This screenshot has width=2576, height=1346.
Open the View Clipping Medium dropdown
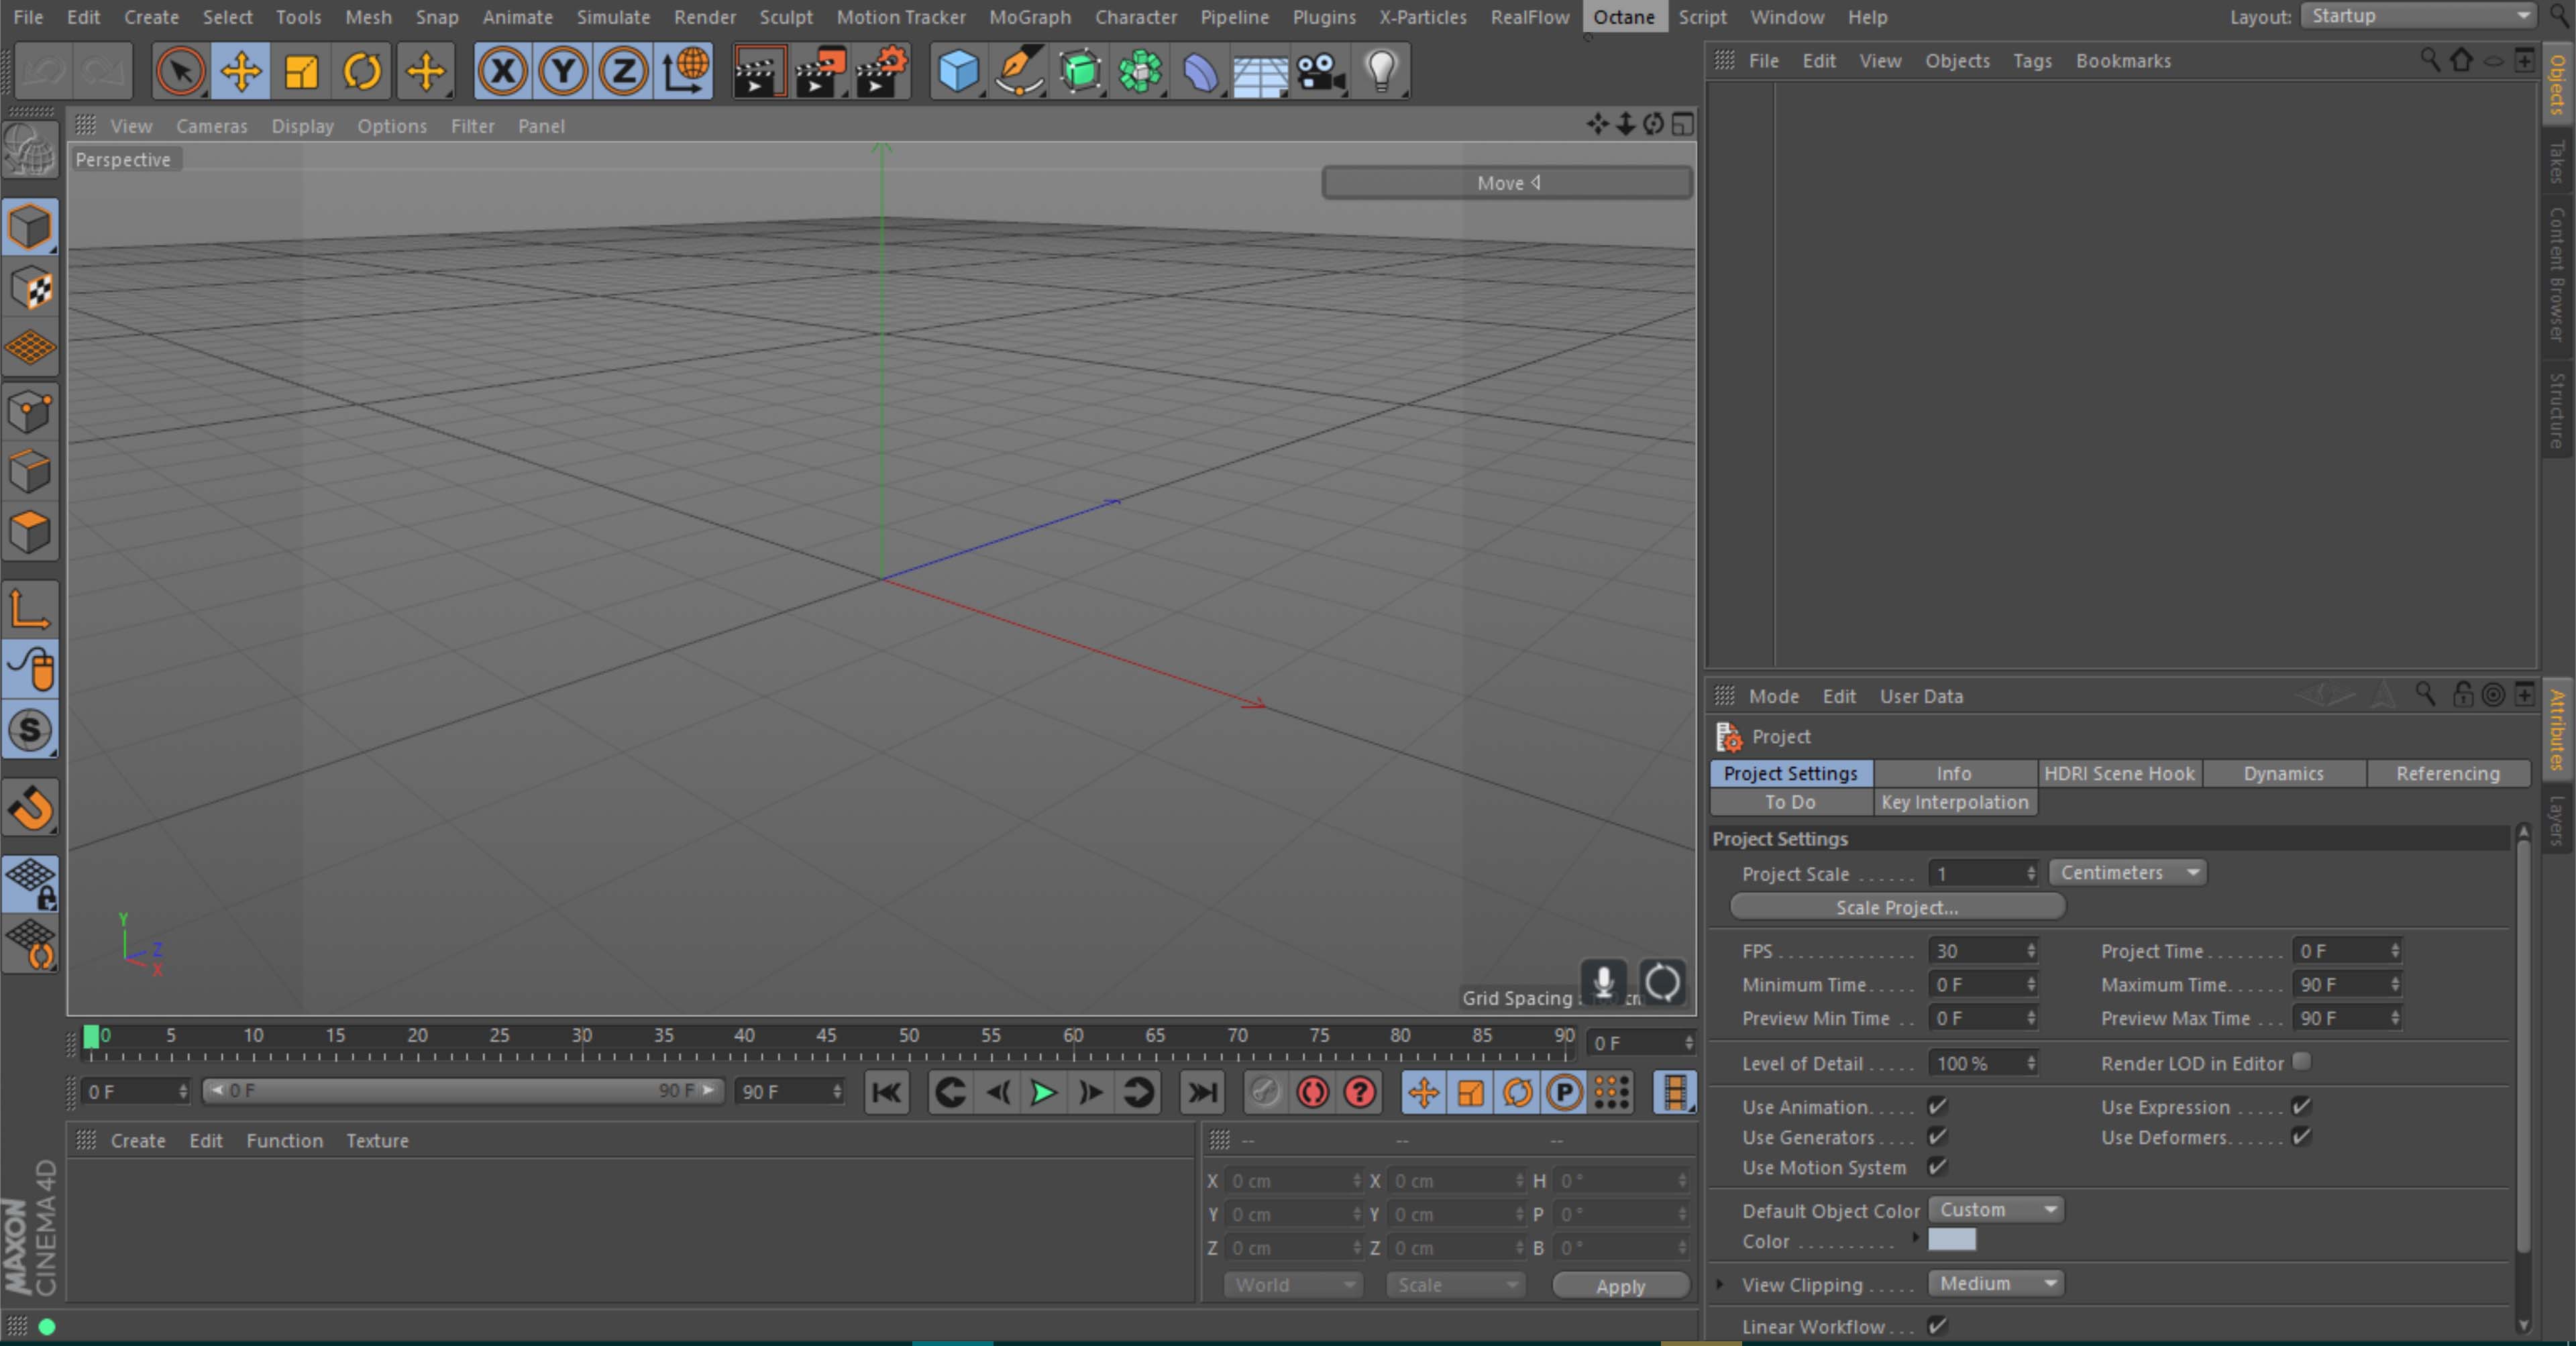pos(1995,1283)
